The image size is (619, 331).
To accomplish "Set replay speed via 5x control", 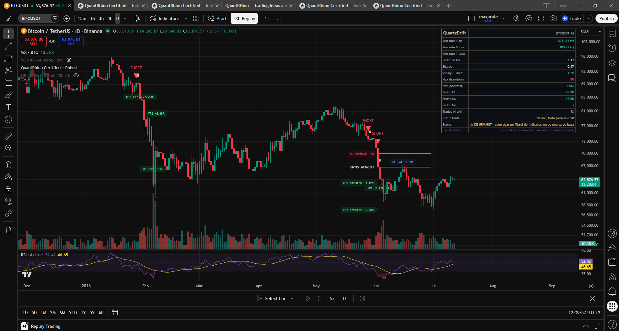I will [332, 298].
